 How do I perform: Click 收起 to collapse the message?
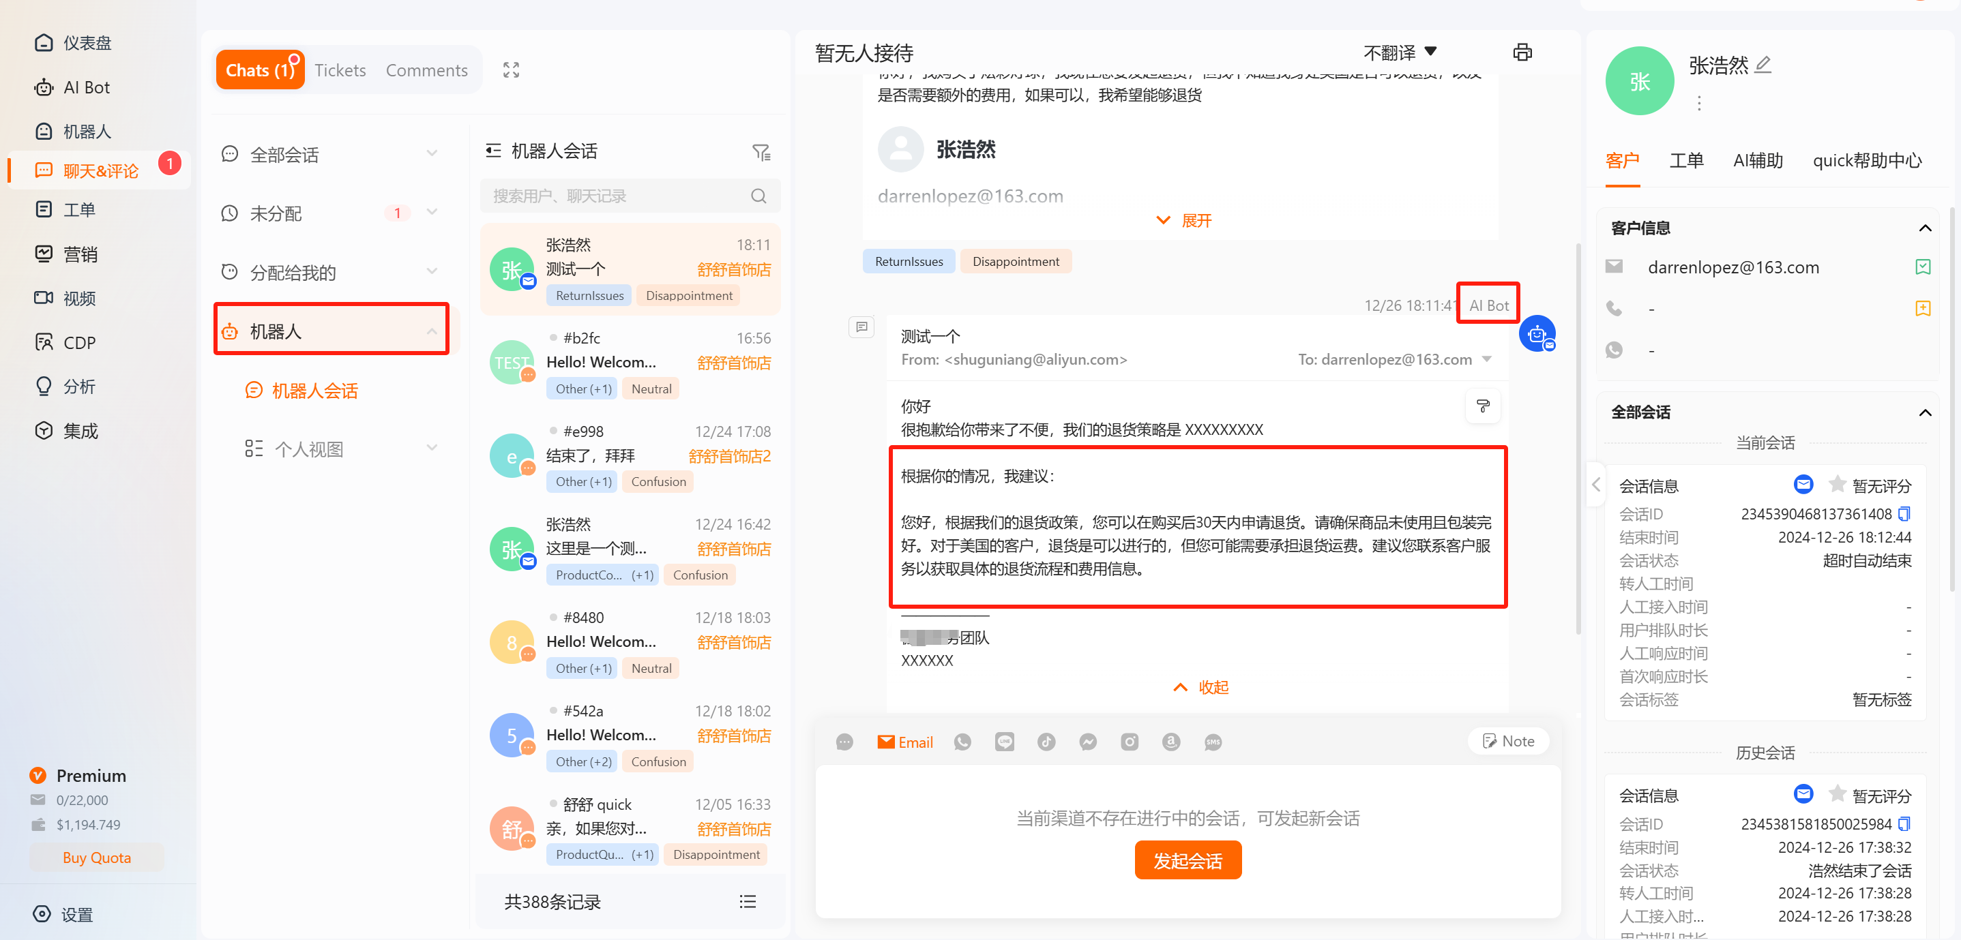[1201, 686]
